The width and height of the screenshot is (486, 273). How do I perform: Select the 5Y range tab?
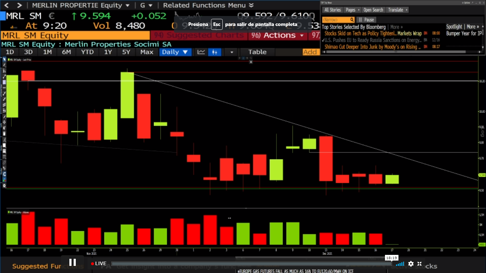coord(126,52)
